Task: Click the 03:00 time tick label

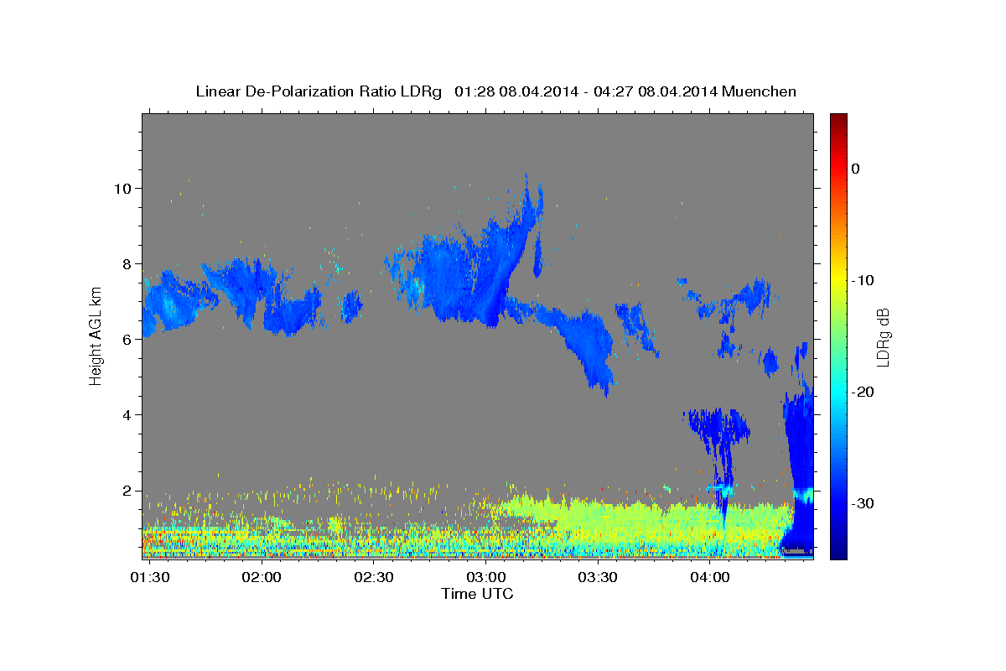Action: point(485,577)
